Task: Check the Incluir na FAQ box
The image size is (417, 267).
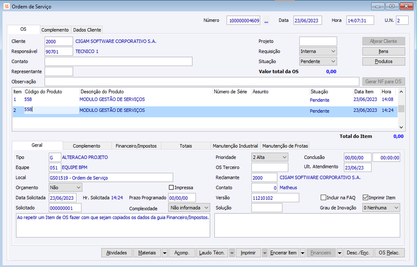Action: pos(323,198)
